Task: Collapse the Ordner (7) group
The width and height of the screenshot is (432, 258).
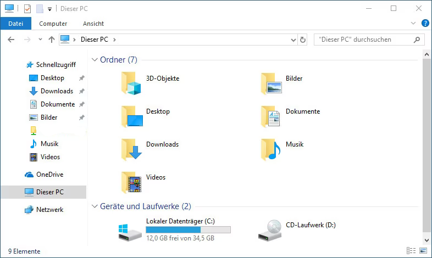Action: (94, 60)
